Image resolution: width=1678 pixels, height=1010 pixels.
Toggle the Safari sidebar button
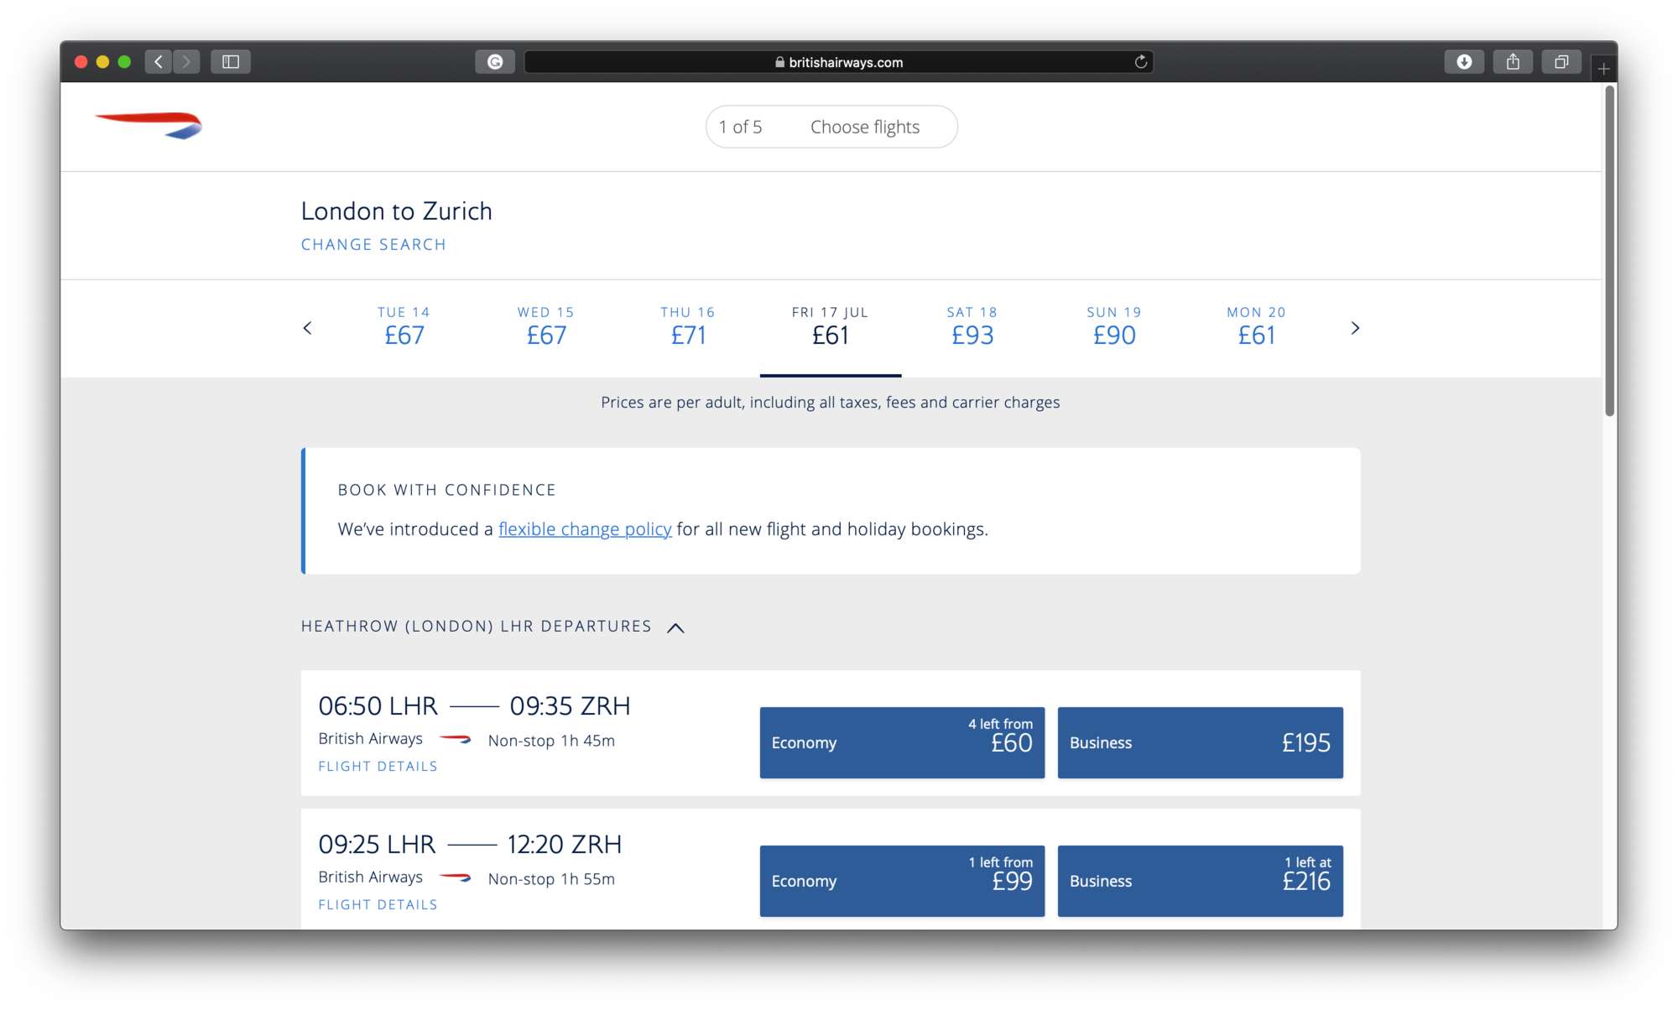point(231,62)
